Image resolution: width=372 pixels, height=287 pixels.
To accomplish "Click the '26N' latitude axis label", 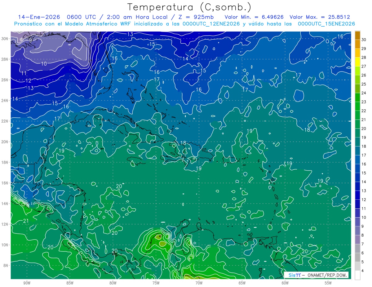I will click(x=5, y=80).
